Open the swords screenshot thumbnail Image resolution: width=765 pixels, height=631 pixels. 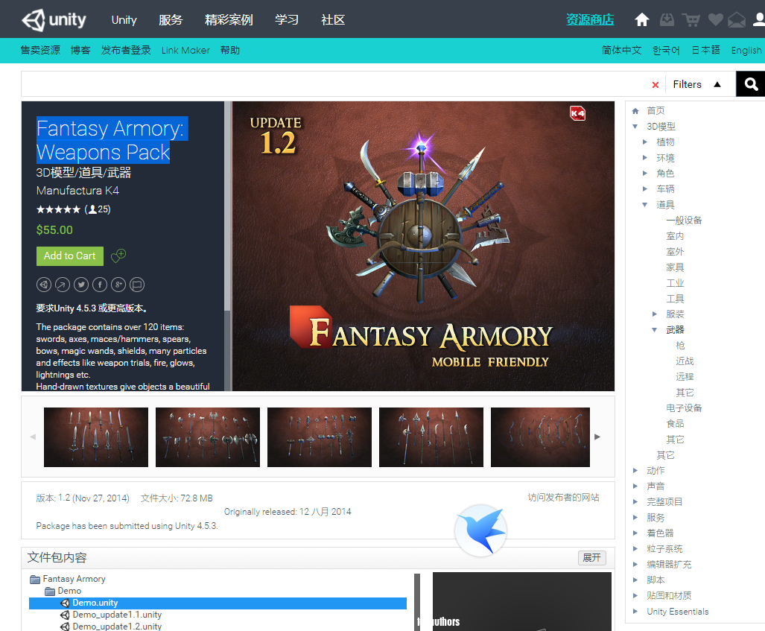tap(96, 437)
